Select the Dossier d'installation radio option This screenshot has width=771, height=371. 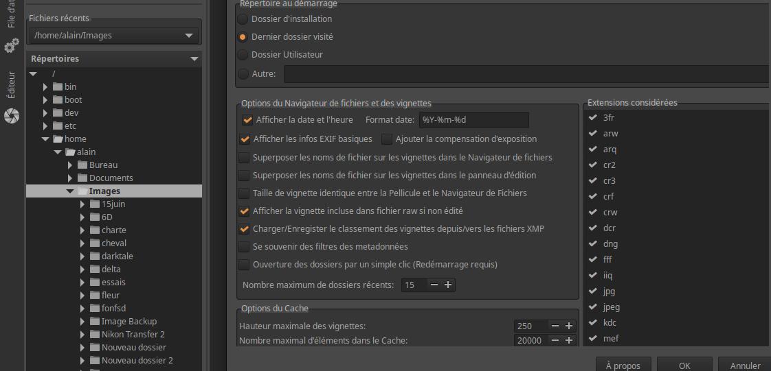click(x=243, y=19)
